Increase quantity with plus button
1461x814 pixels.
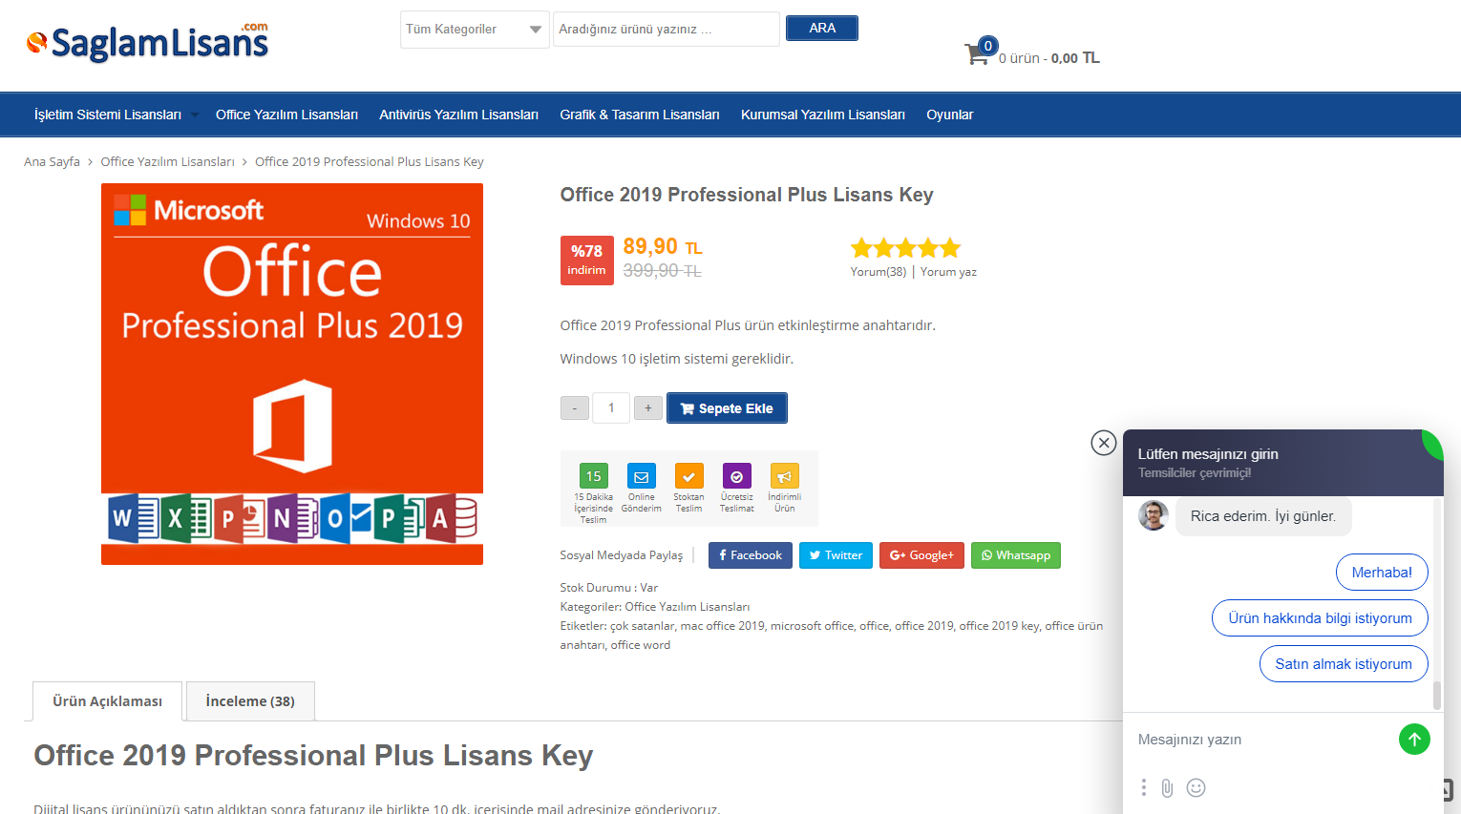coord(648,408)
